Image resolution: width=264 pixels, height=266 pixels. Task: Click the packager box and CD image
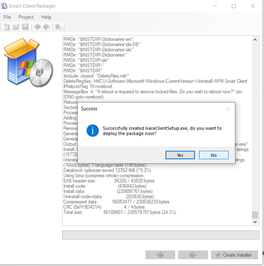(28, 62)
